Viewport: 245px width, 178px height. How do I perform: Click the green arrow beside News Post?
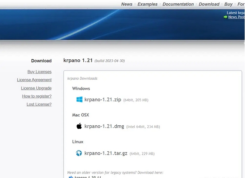(x=225, y=17)
